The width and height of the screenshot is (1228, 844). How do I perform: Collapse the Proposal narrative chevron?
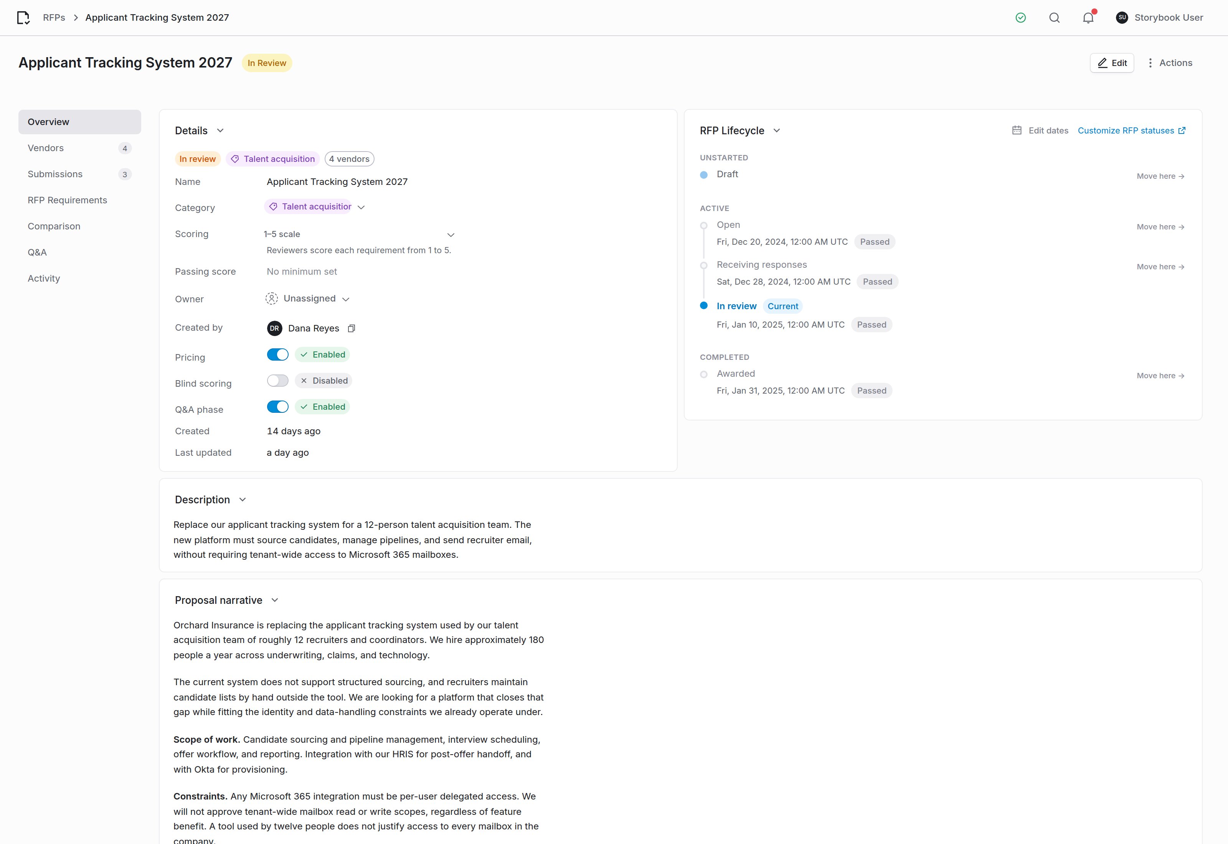[274, 600]
